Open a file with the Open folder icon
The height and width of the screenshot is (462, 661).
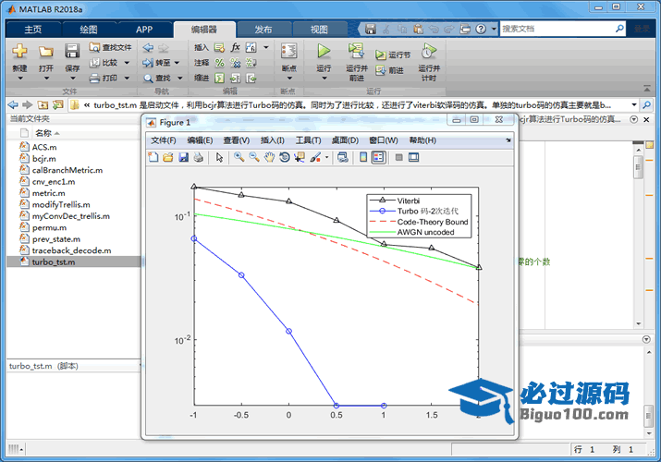46,52
